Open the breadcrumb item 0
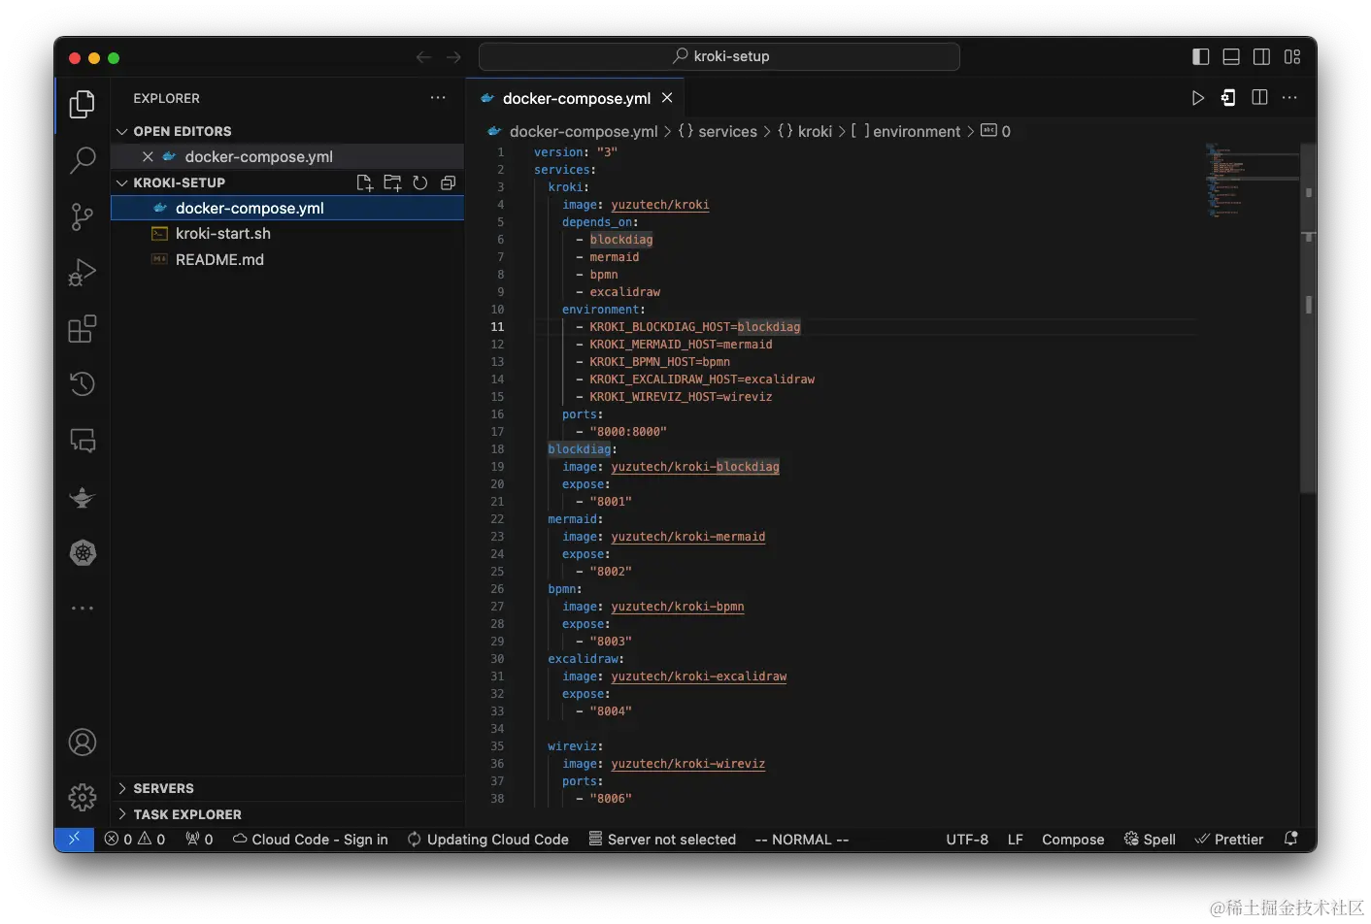The width and height of the screenshot is (1371, 924). click(x=996, y=131)
